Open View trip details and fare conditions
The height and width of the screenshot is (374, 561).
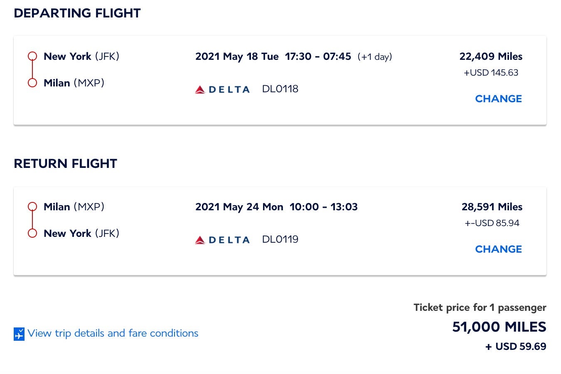(112, 333)
